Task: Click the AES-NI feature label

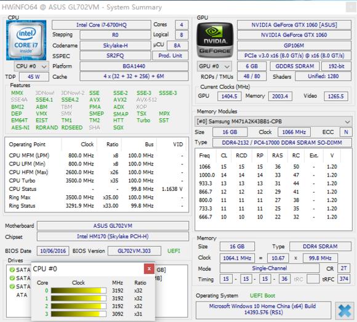Action: 20,127
